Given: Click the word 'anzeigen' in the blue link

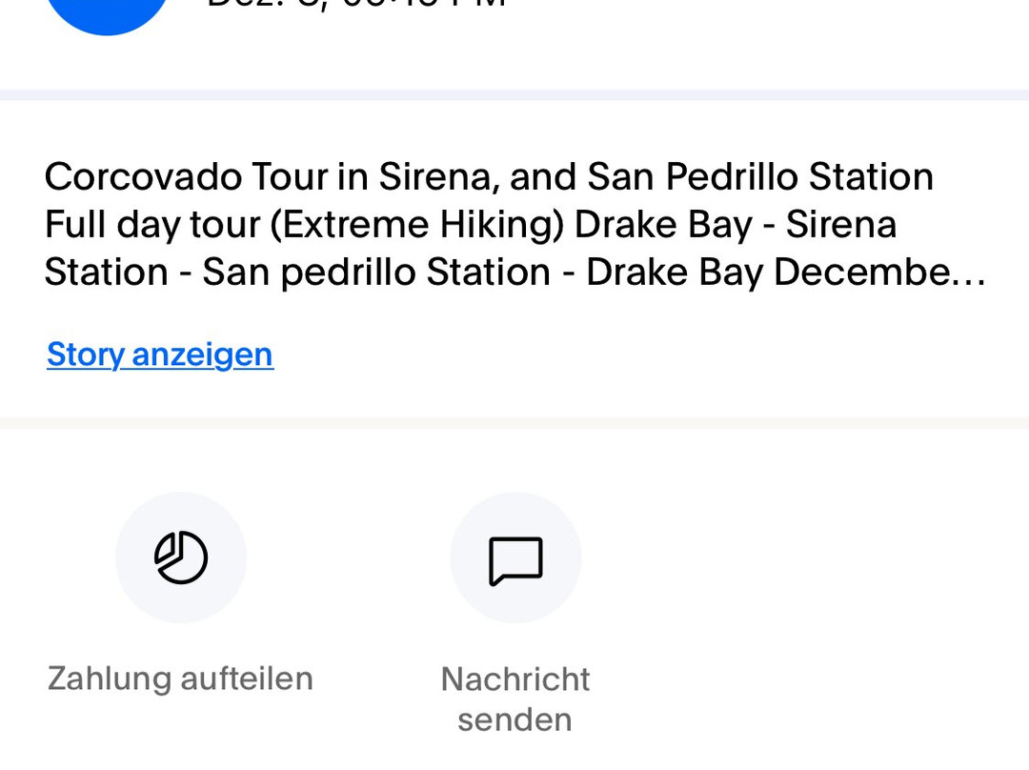Looking at the screenshot, I should tap(203, 355).
